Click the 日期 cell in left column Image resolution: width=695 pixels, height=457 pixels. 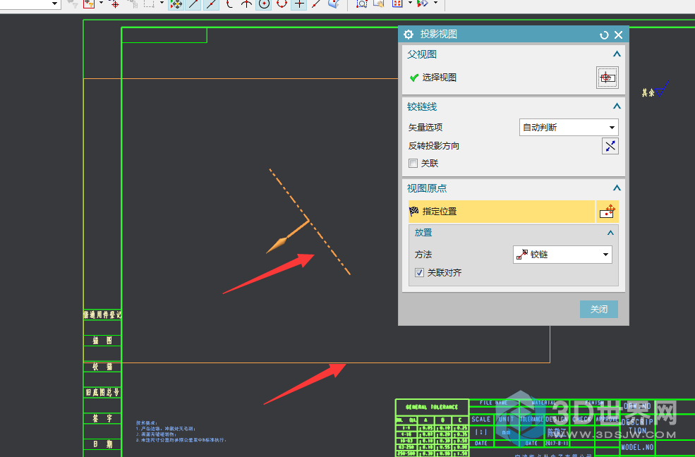pos(102,444)
